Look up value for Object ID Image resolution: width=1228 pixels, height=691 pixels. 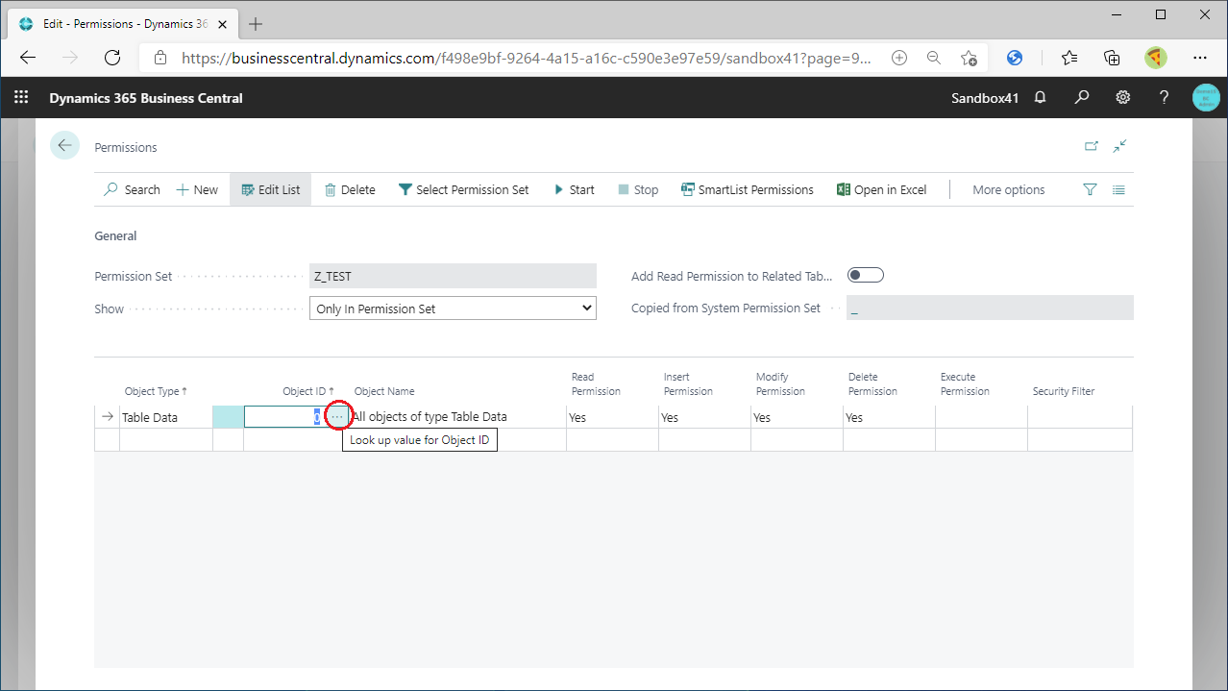tap(337, 415)
